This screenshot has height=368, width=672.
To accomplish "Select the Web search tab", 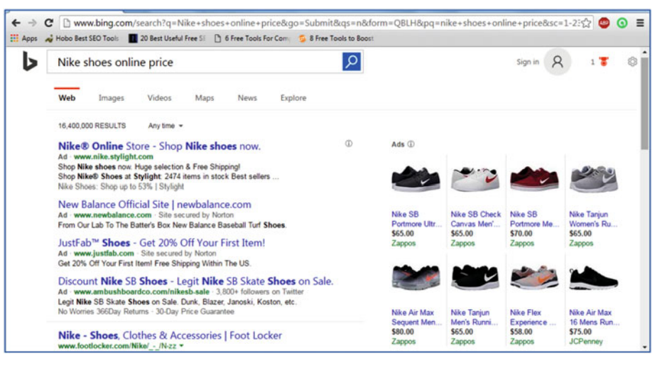I will pos(67,97).
